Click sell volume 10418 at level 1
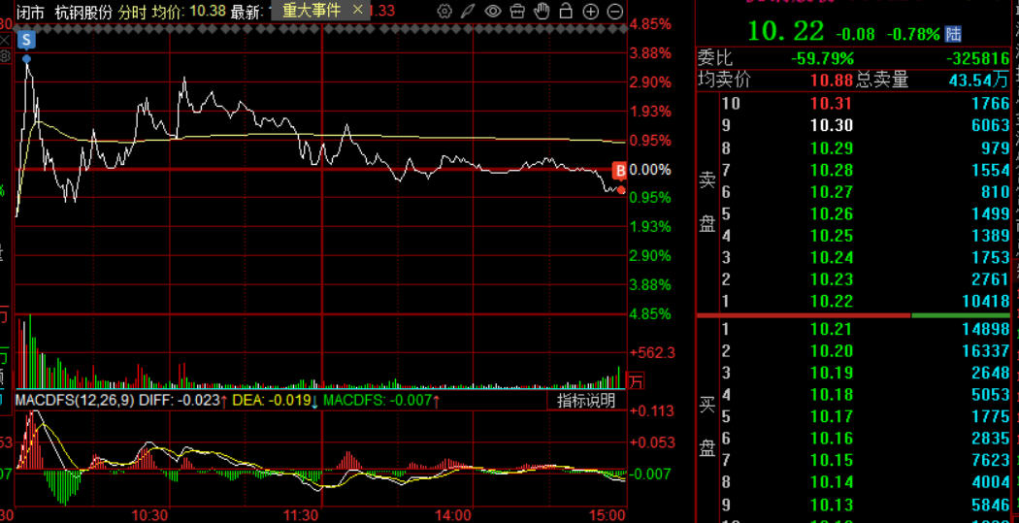Viewport: 1019px width, 523px height. point(985,302)
